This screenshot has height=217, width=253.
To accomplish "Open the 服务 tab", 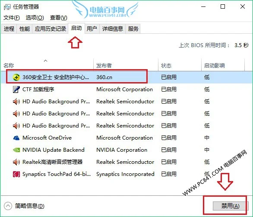I will pos(133,29).
